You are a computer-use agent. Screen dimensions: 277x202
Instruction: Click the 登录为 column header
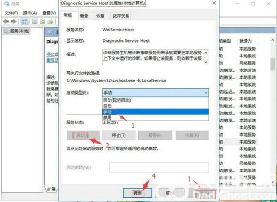(x=246, y=41)
